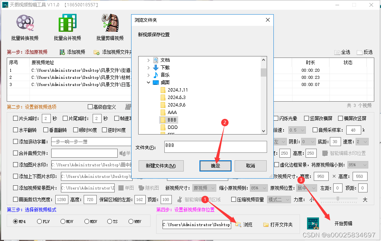Click the 状态 column header
This screenshot has height=241, width=381.
[348, 62]
